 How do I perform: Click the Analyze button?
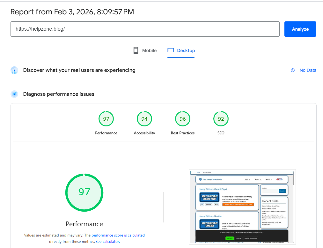300,29
